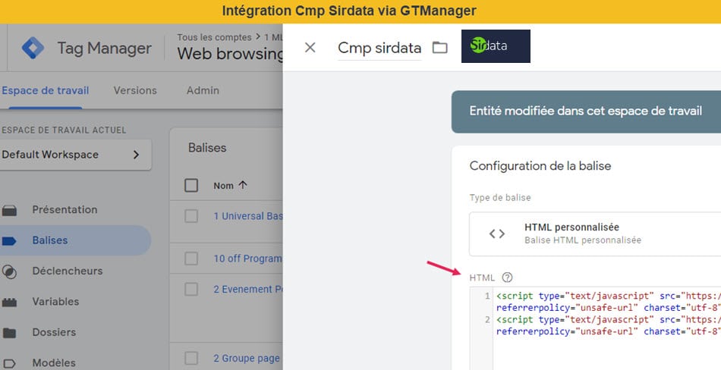Click the Entité modifiée dans cet espace banner
Image resolution: width=721 pixels, height=370 pixels.
point(586,111)
